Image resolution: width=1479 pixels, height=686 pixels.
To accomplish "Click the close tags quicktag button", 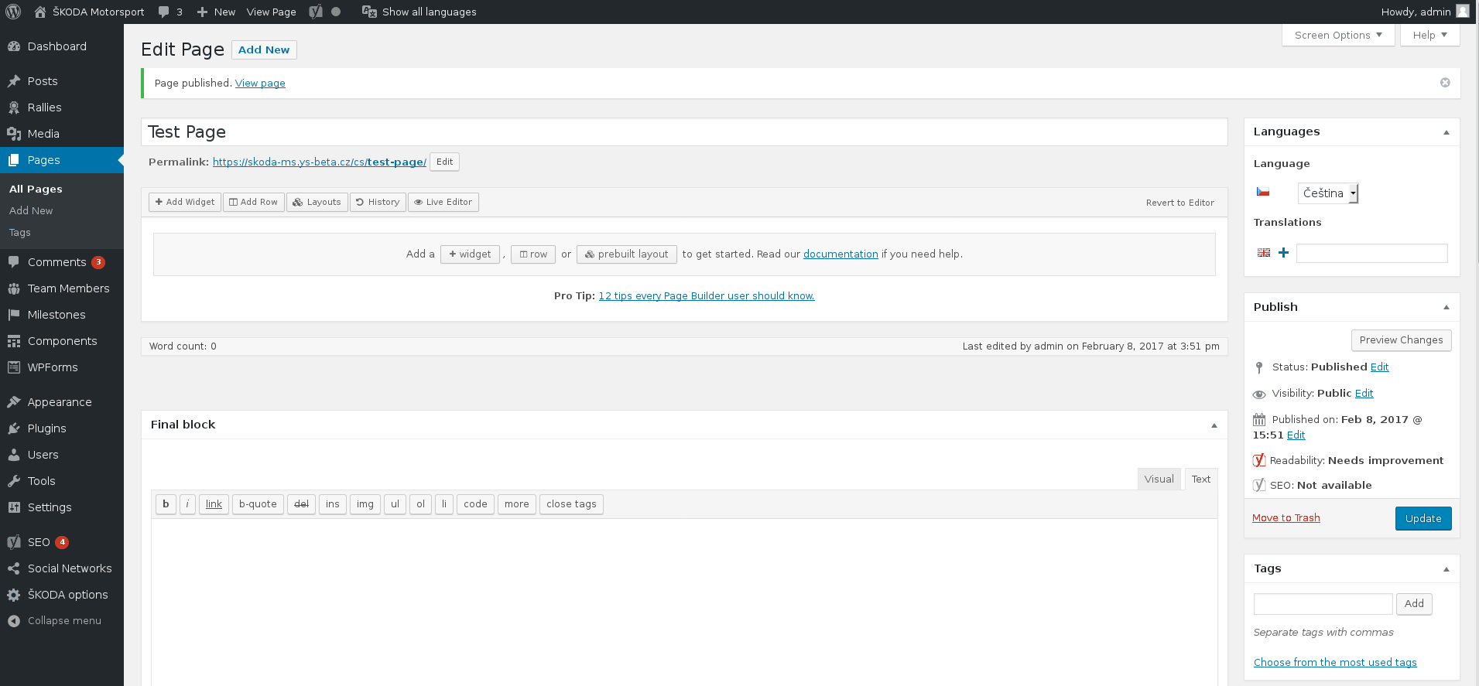I will click(571, 504).
